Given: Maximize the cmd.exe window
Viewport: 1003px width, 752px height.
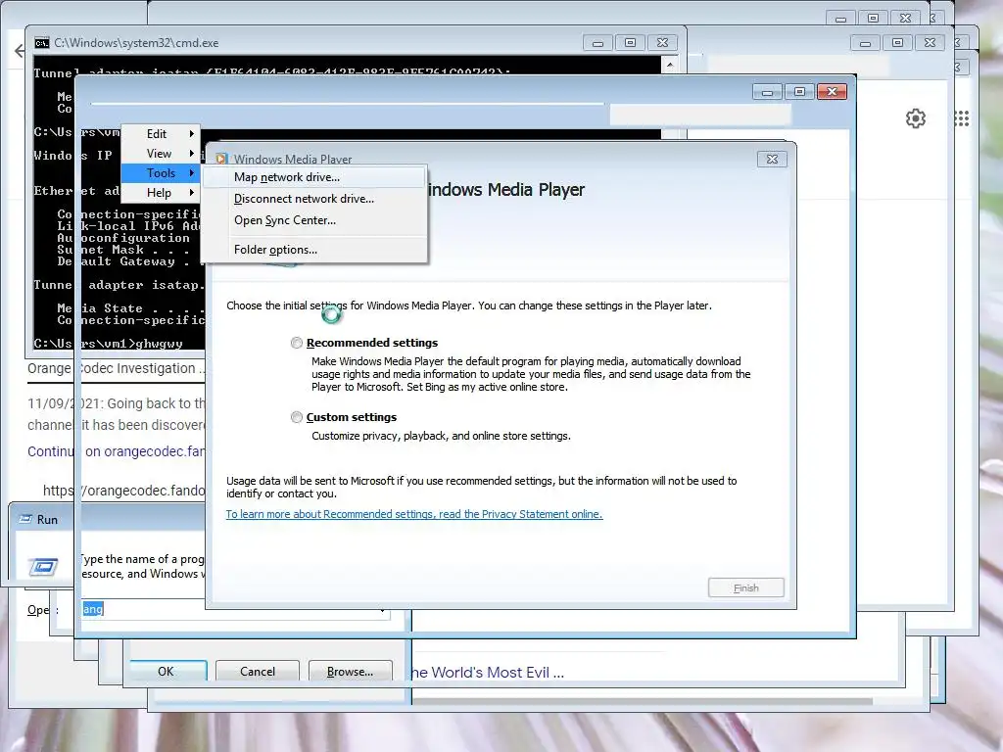Looking at the screenshot, I should click(x=630, y=43).
